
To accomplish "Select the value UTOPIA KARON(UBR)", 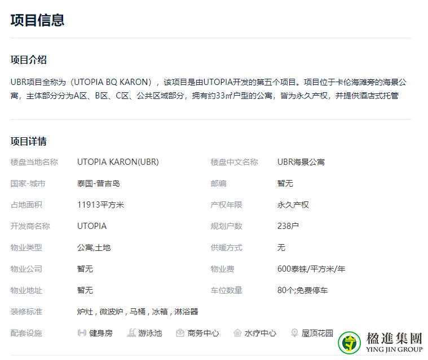I will (x=118, y=162).
